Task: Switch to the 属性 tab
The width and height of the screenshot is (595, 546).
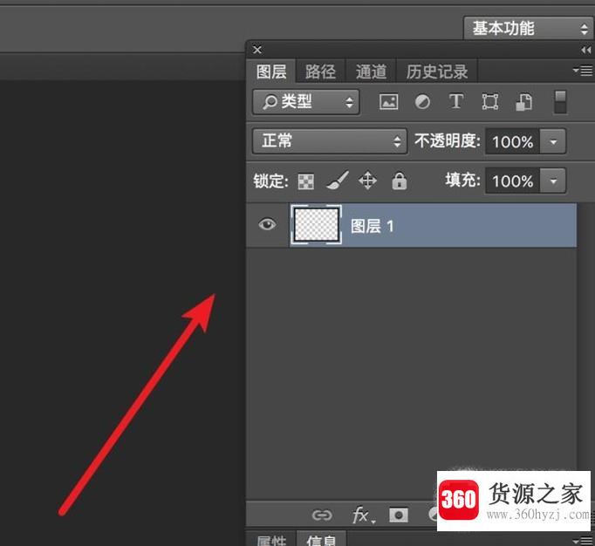Action: pos(271,540)
